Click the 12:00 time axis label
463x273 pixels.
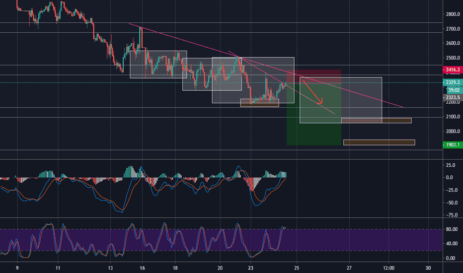(388, 268)
